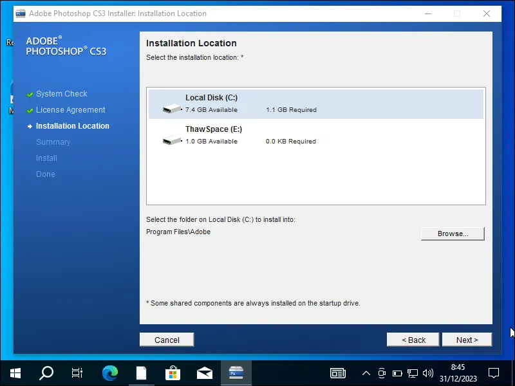Viewport: 515px width, 386px height.
Task: Go back with the Back button
Action: pyautogui.click(x=413, y=340)
